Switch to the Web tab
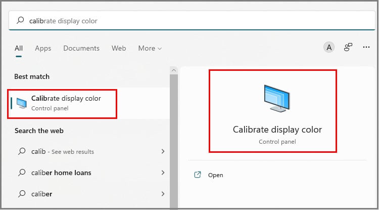This screenshot has width=379, height=210. 119,48
